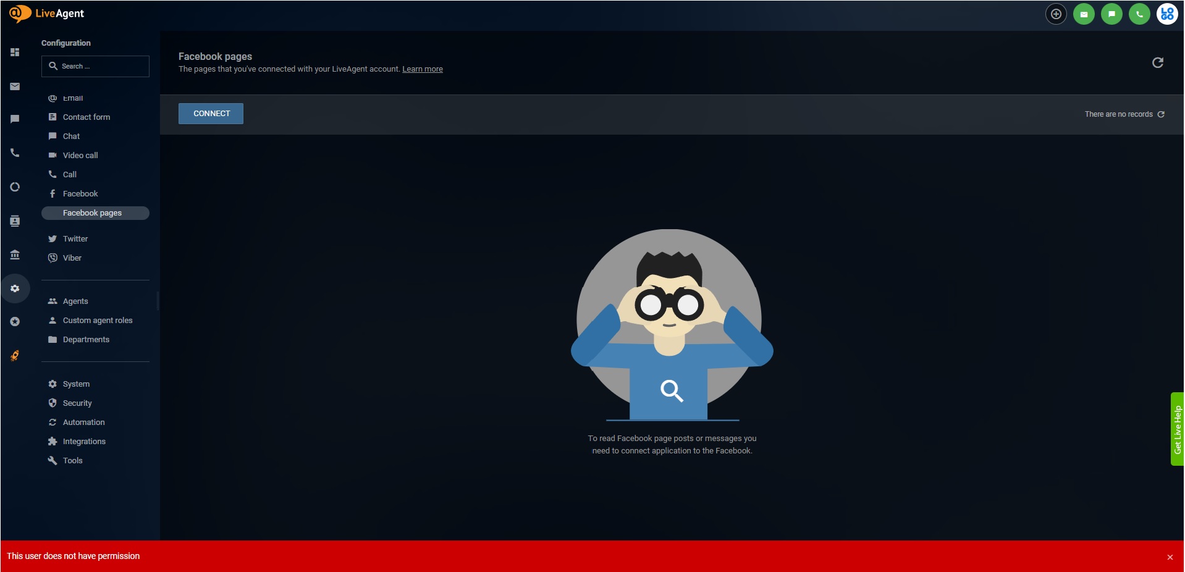Open the Learn more link
This screenshot has width=1185, height=572.
pos(423,69)
